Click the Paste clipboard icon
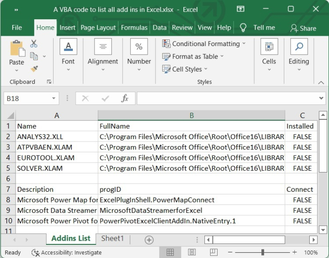This screenshot has height=258, width=329. [16, 49]
